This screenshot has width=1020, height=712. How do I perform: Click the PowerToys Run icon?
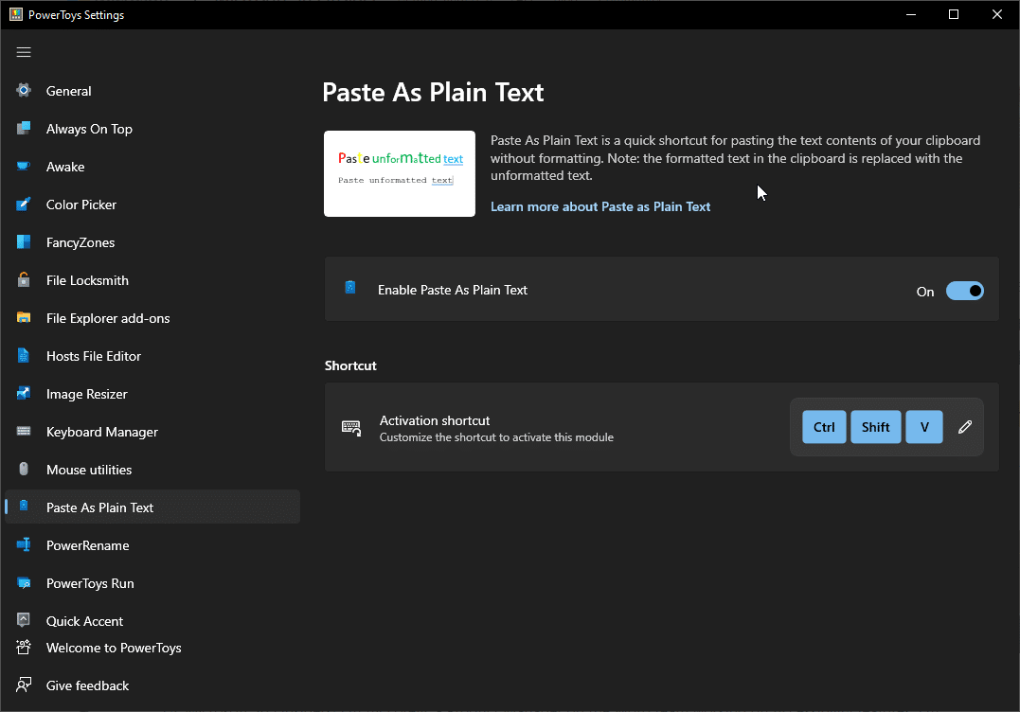[24, 582]
